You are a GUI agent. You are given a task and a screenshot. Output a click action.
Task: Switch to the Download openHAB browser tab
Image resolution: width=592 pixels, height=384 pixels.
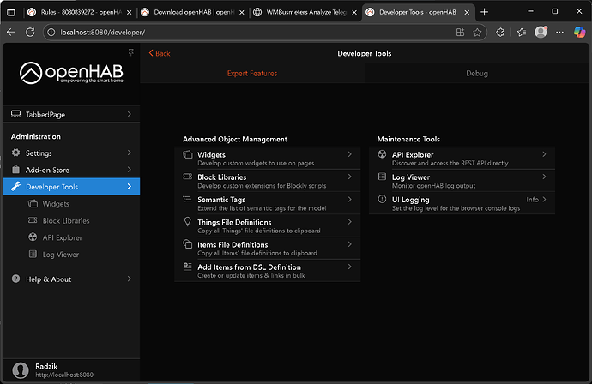pos(190,12)
